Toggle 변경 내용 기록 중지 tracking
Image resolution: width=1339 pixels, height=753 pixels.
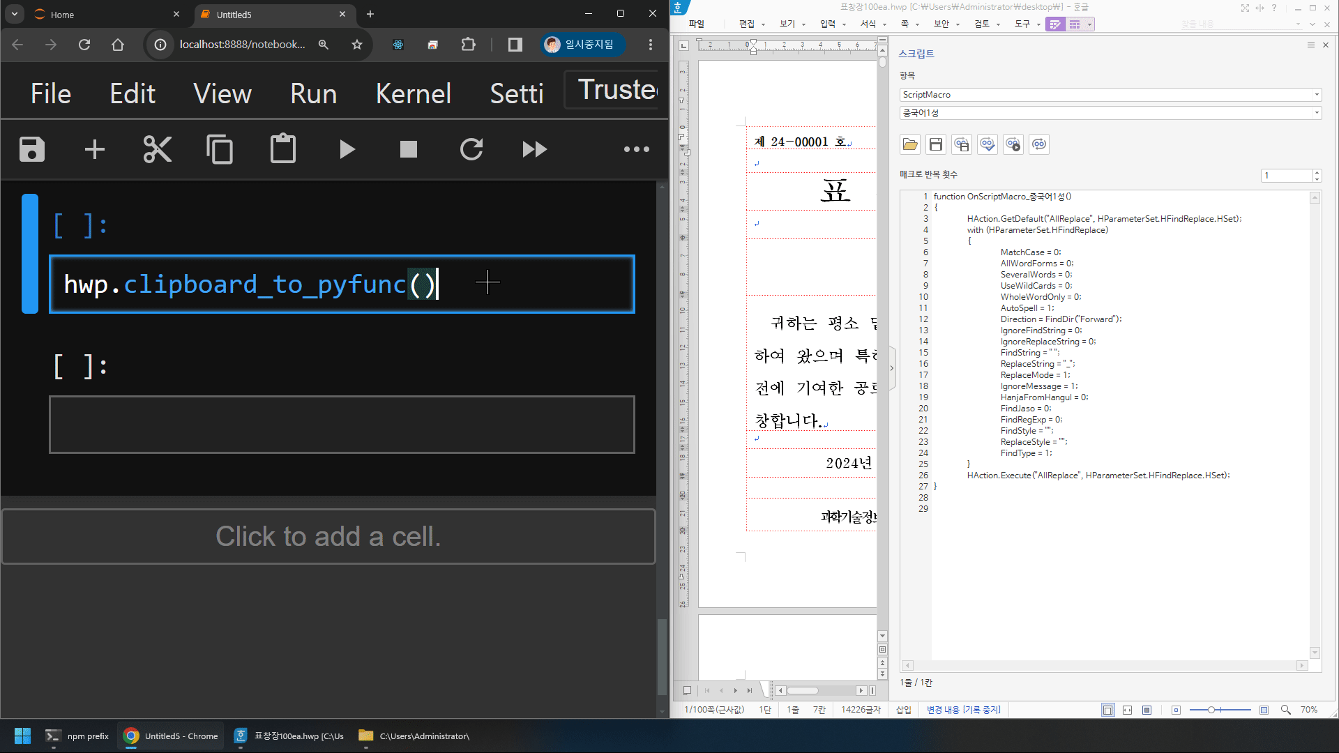pyautogui.click(x=963, y=710)
